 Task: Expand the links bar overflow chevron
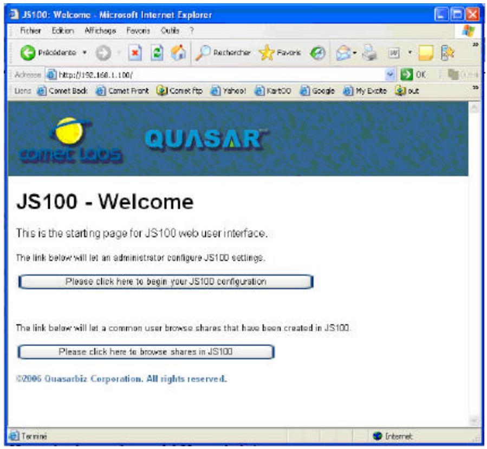click(475, 88)
